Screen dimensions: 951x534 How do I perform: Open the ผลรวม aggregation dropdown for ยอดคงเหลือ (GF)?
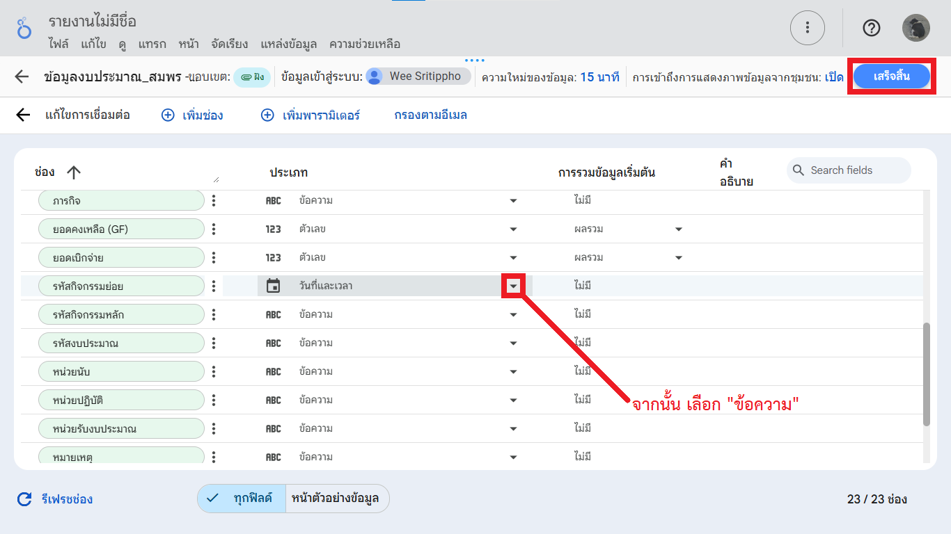(x=678, y=229)
